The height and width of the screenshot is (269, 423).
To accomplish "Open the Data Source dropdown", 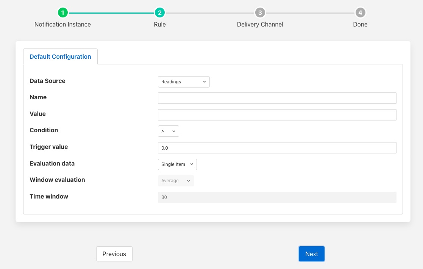I will (x=184, y=82).
